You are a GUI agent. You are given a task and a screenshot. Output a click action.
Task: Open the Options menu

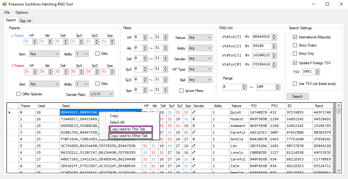click(22, 12)
